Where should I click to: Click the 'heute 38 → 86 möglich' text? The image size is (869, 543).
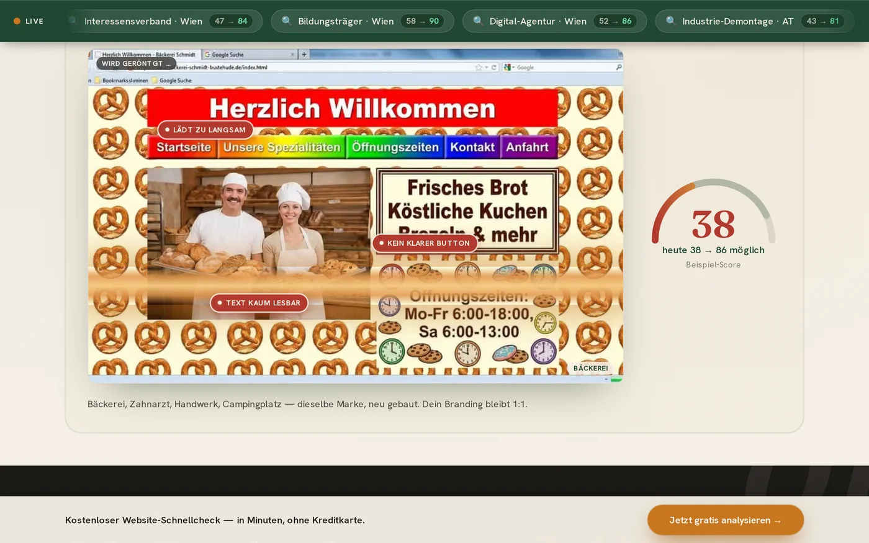point(713,250)
